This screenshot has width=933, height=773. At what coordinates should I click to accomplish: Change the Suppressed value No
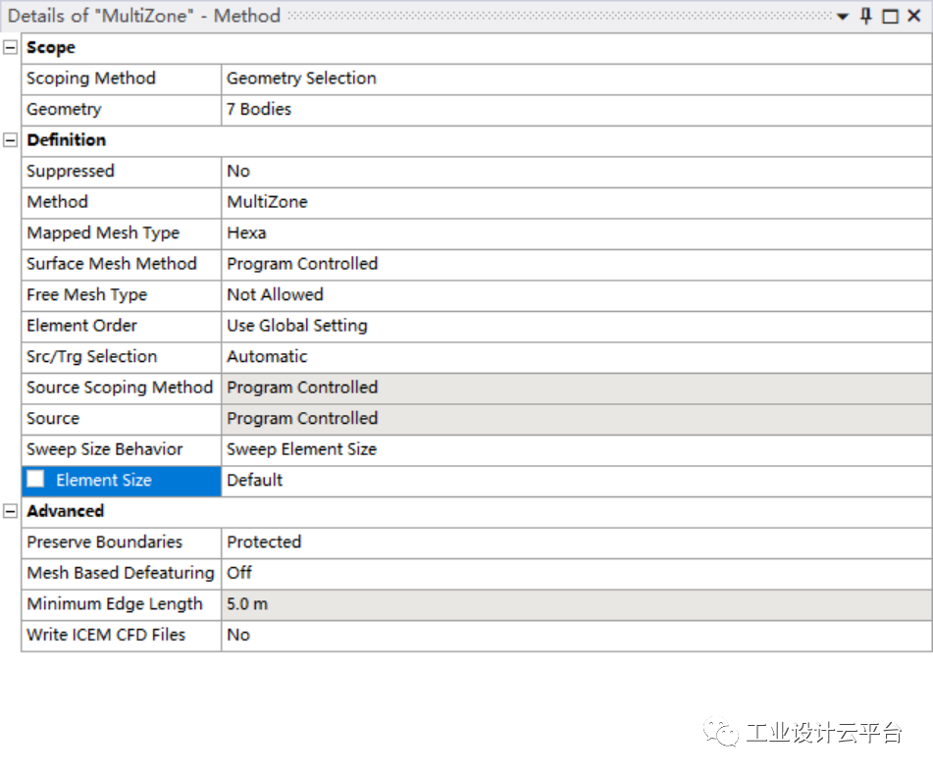pyautogui.click(x=576, y=172)
